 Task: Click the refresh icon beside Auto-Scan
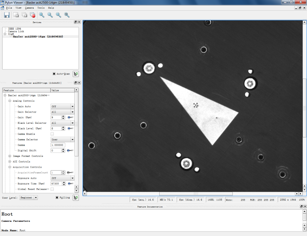pyautogui.click(x=76, y=74)
